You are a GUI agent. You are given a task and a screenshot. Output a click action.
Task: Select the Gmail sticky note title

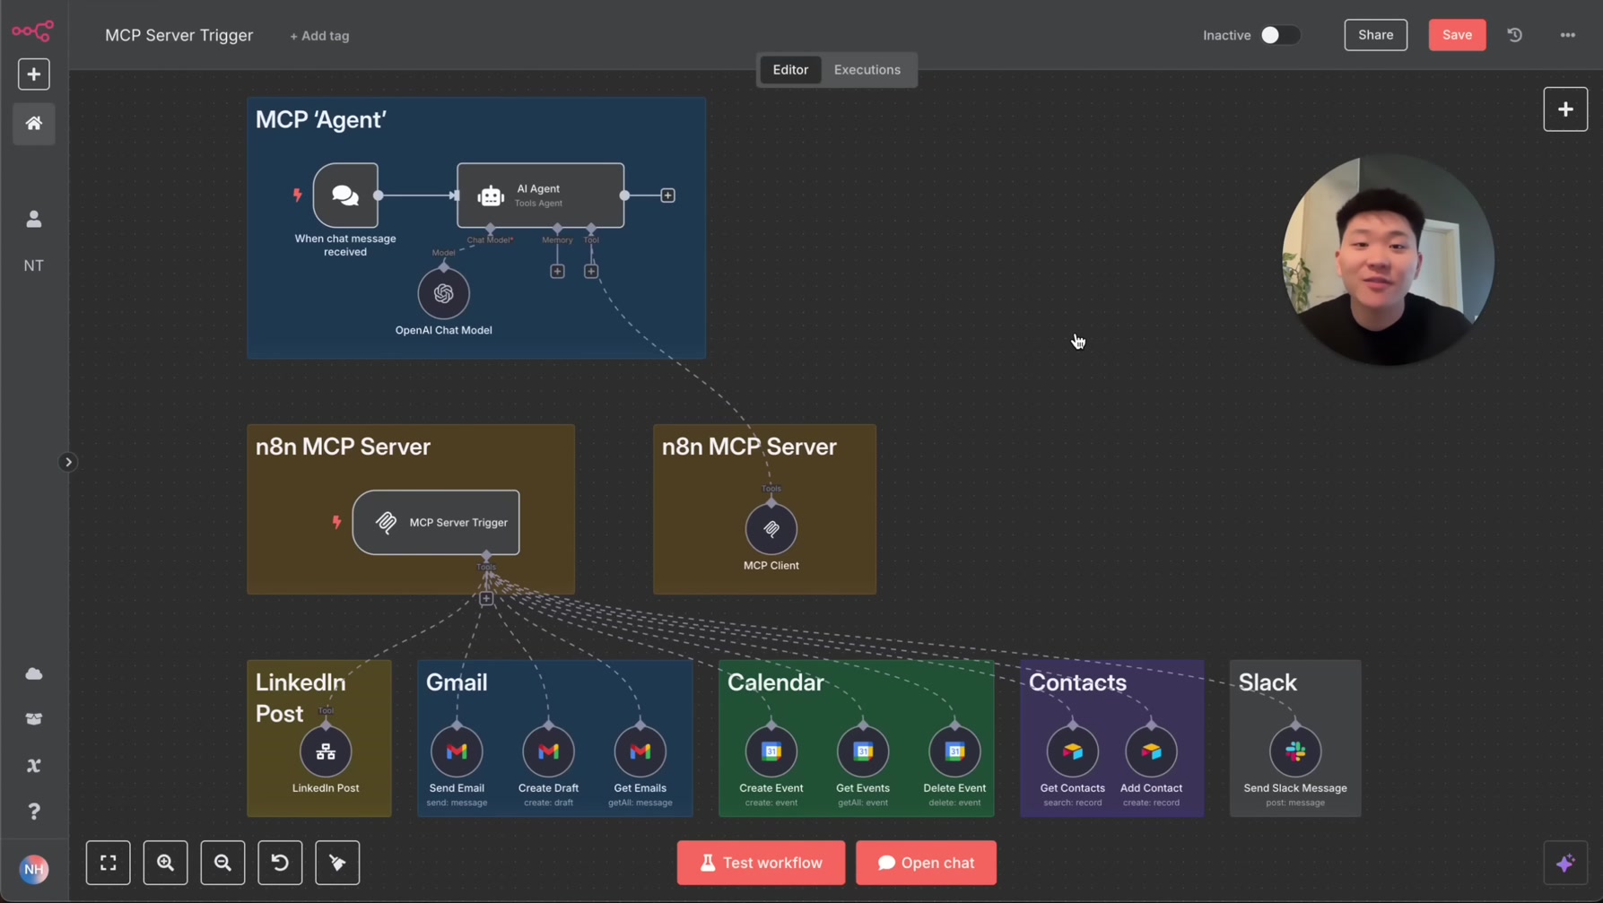pyautogui.click(x=457, y=682)
